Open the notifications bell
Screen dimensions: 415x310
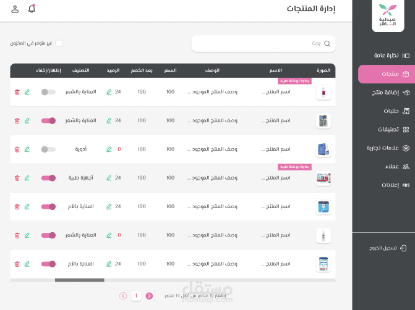coord(32,9)
